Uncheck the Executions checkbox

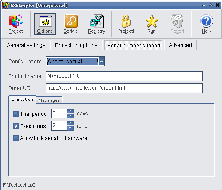[16, 126]
